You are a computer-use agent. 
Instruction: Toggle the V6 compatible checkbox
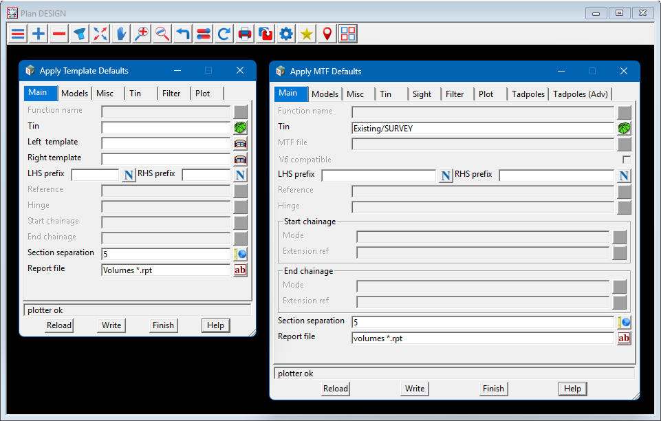(626, 160)
